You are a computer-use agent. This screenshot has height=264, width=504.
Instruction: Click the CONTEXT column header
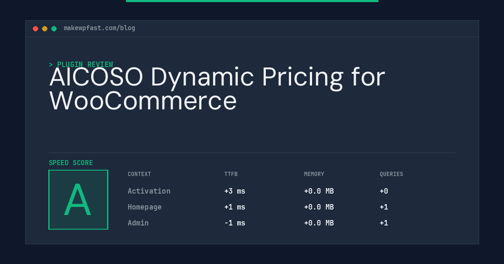pos(139,174)
